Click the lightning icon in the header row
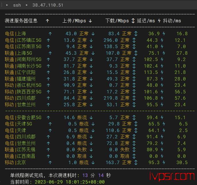Viewport: 197px width, 185px height. click(159, 21)
